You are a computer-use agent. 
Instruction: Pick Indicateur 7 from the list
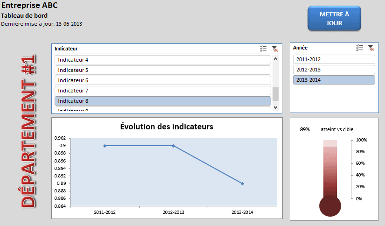coord(162,91)
